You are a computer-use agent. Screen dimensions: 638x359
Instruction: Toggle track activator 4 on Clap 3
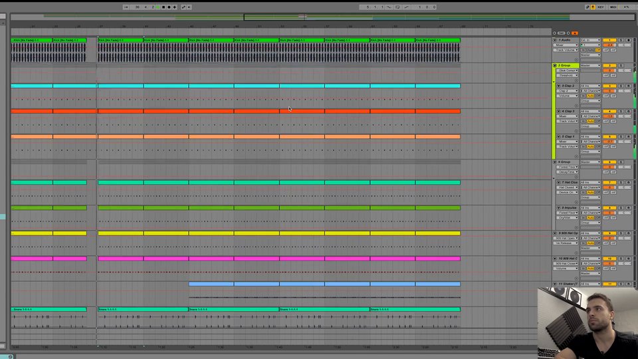609,111
